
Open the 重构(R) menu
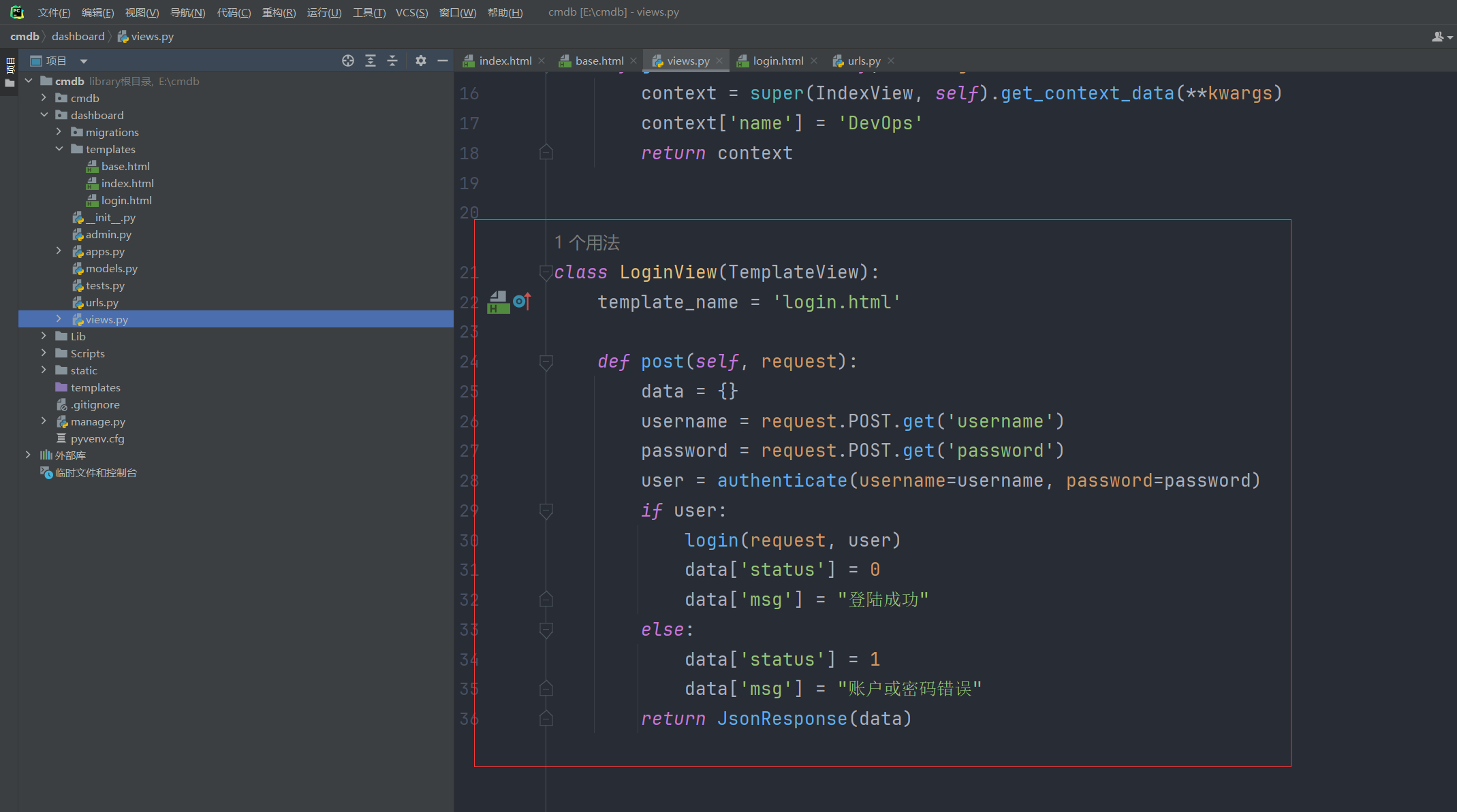pyautogui.click(x=279, y=12)
